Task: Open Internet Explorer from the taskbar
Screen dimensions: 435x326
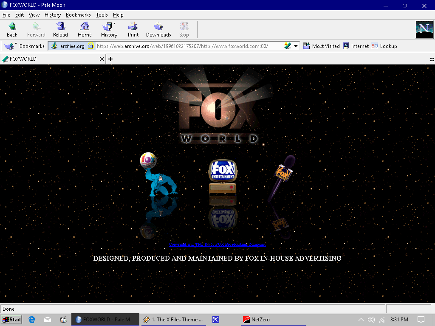Action: (32, 320)
